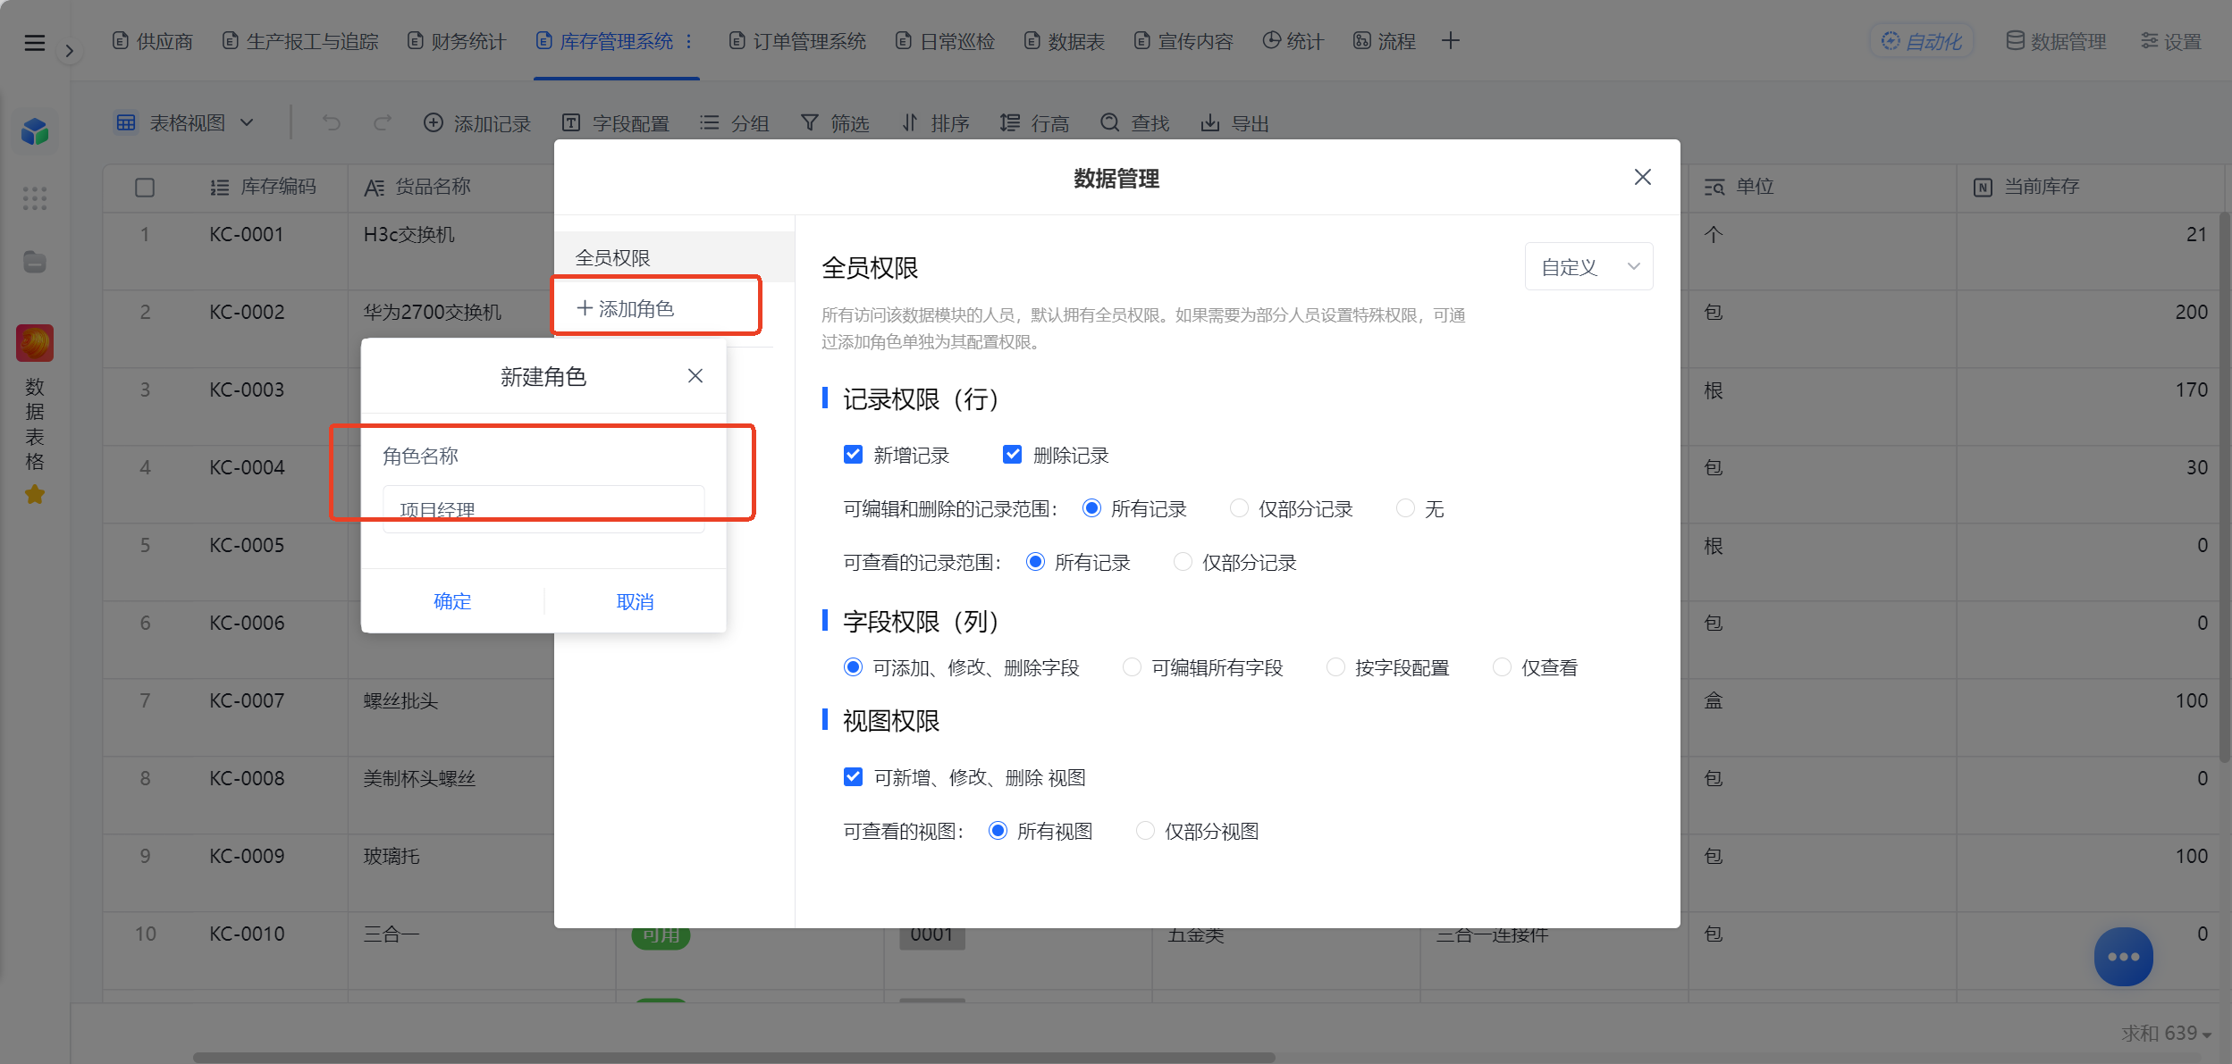Select 仅查看 radio option
The image size is (2232, 1064).
(1502, 667)
